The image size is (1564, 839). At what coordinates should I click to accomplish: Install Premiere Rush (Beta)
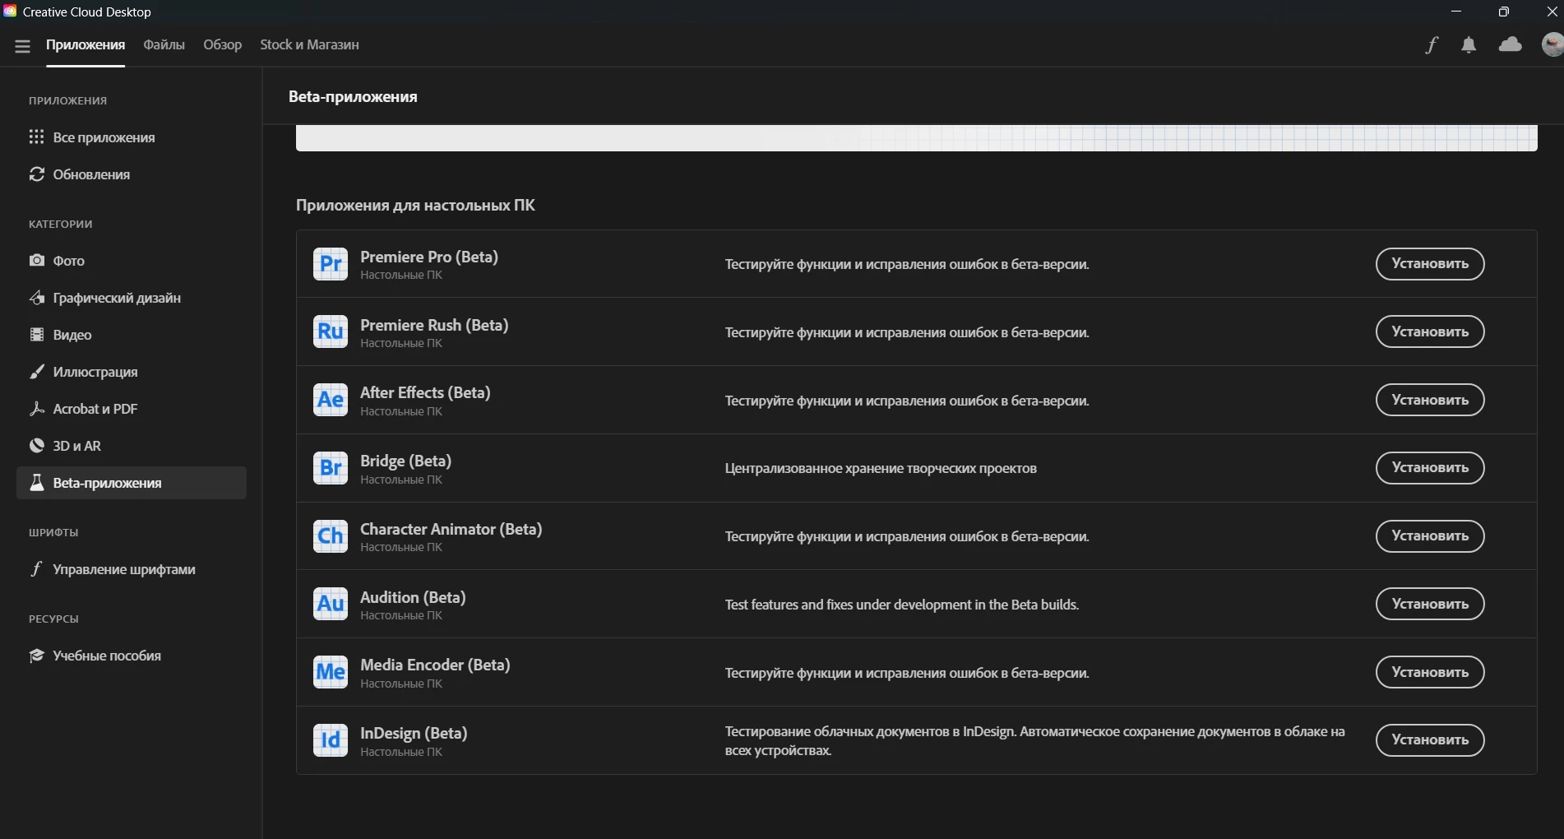click(x=1430, y=331)
